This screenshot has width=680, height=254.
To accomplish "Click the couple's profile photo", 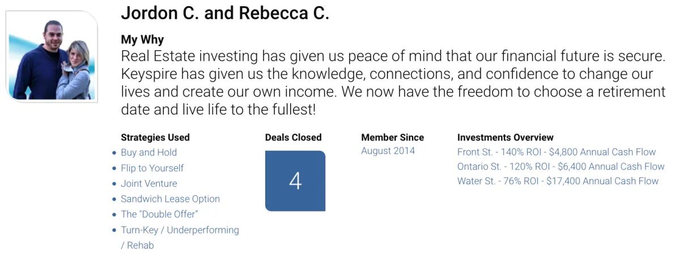I will click(52, 57).
